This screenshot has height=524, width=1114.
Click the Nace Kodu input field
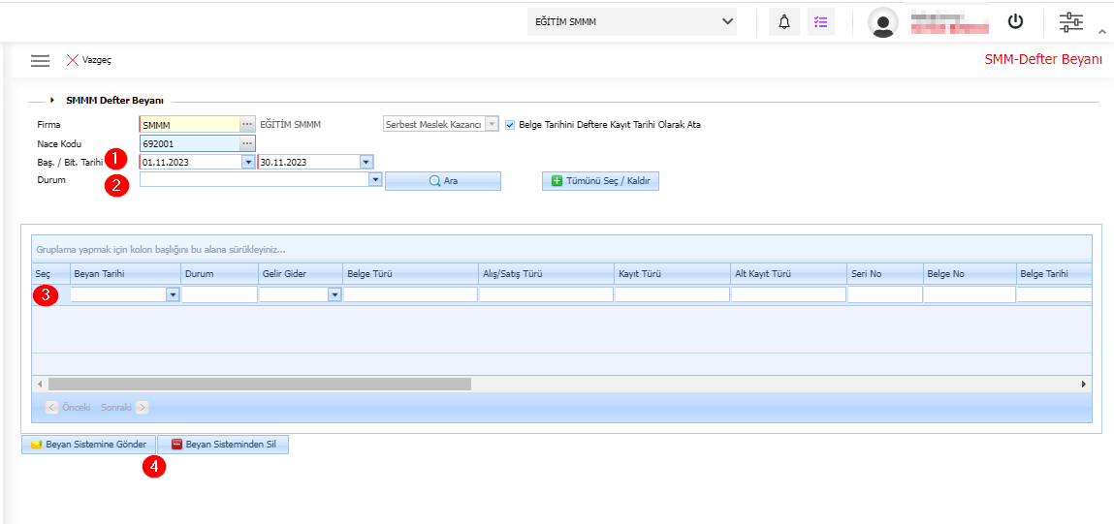(190, 143)
